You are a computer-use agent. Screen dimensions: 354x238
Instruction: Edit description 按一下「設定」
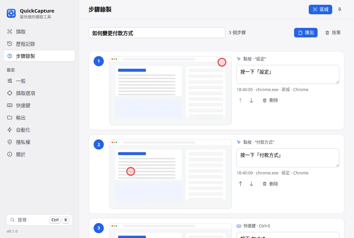[x=288, y=74]
